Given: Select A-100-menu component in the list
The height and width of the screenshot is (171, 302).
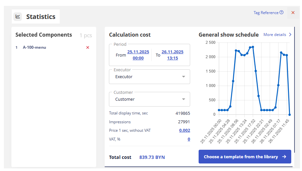Looking at the screenshot, I should (x=34, y=47).
